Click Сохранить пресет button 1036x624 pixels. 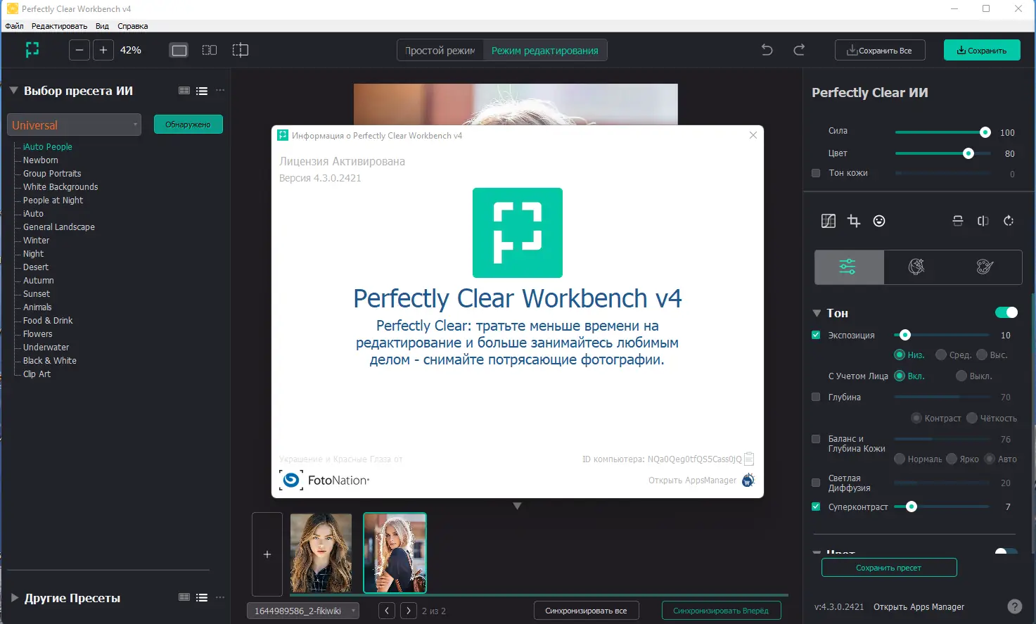889,568
